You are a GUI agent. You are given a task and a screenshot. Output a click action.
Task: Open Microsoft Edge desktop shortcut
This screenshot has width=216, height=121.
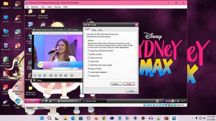click(18, 104)
